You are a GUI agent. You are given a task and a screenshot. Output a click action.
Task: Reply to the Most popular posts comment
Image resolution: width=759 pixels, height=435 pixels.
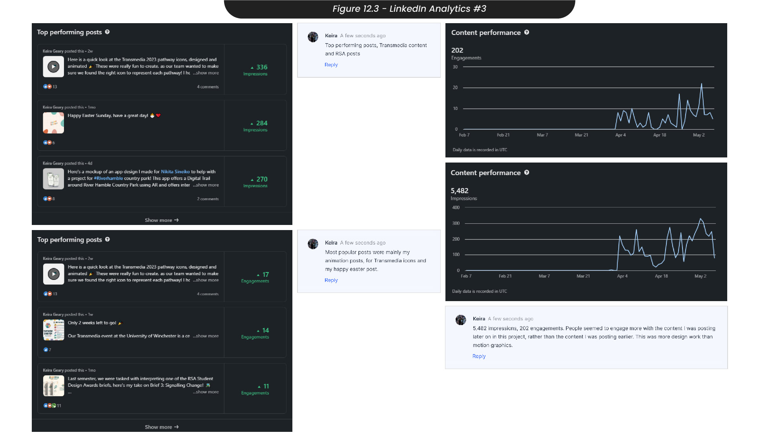[331, 280]
